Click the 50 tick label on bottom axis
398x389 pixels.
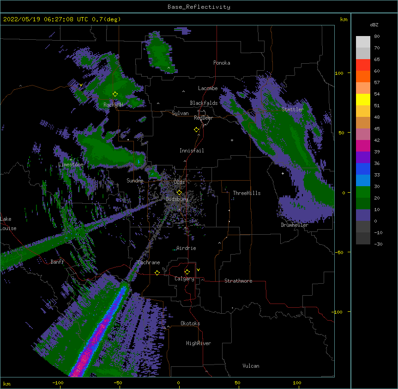237,383
